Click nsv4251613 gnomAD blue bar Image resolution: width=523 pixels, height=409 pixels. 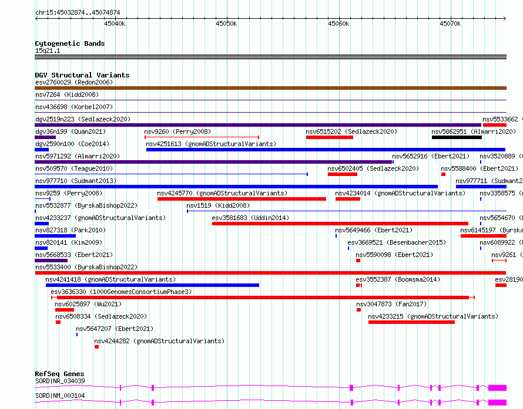(326, 150)
